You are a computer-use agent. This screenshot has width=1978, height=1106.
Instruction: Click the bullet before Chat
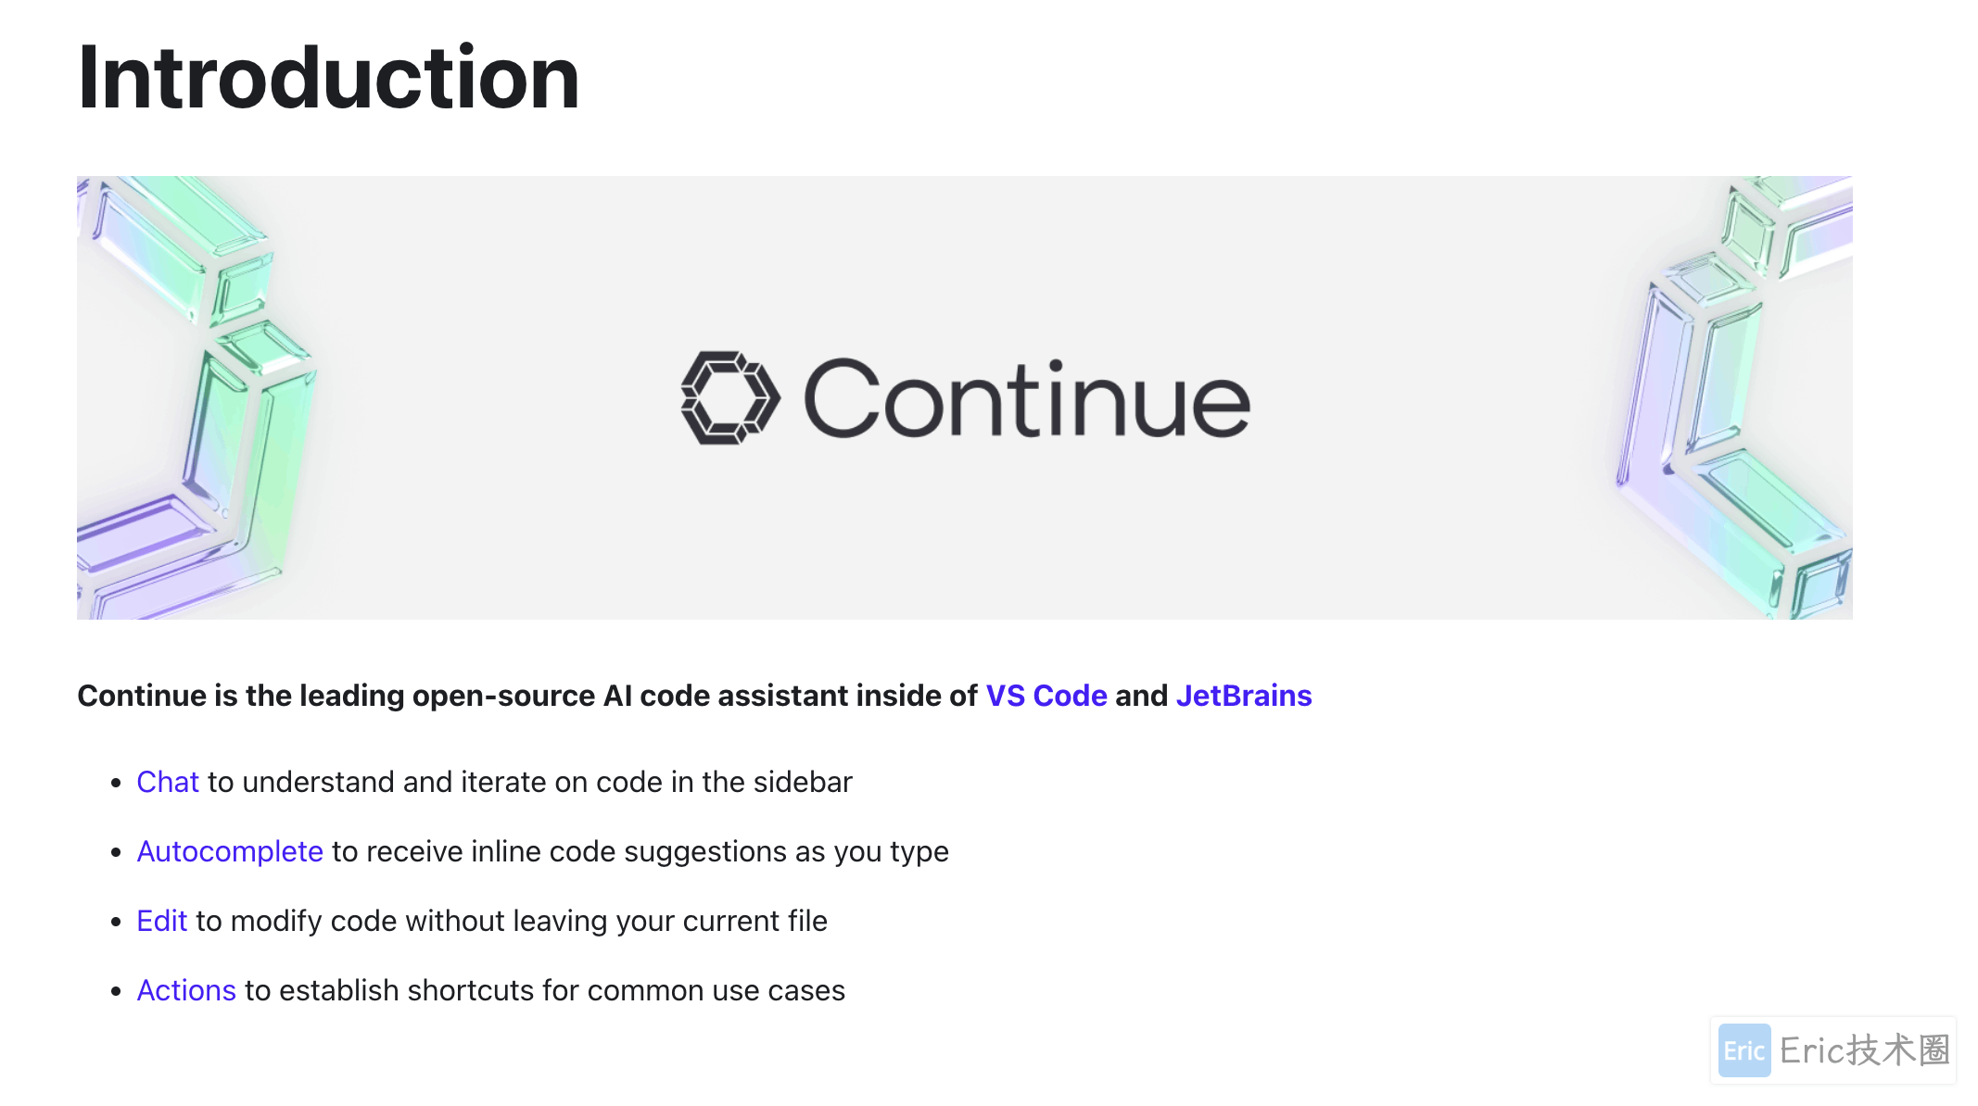point(116,784)
